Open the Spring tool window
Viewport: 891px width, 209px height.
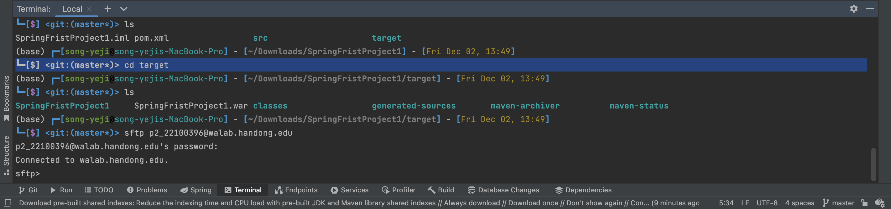[196, 190]
